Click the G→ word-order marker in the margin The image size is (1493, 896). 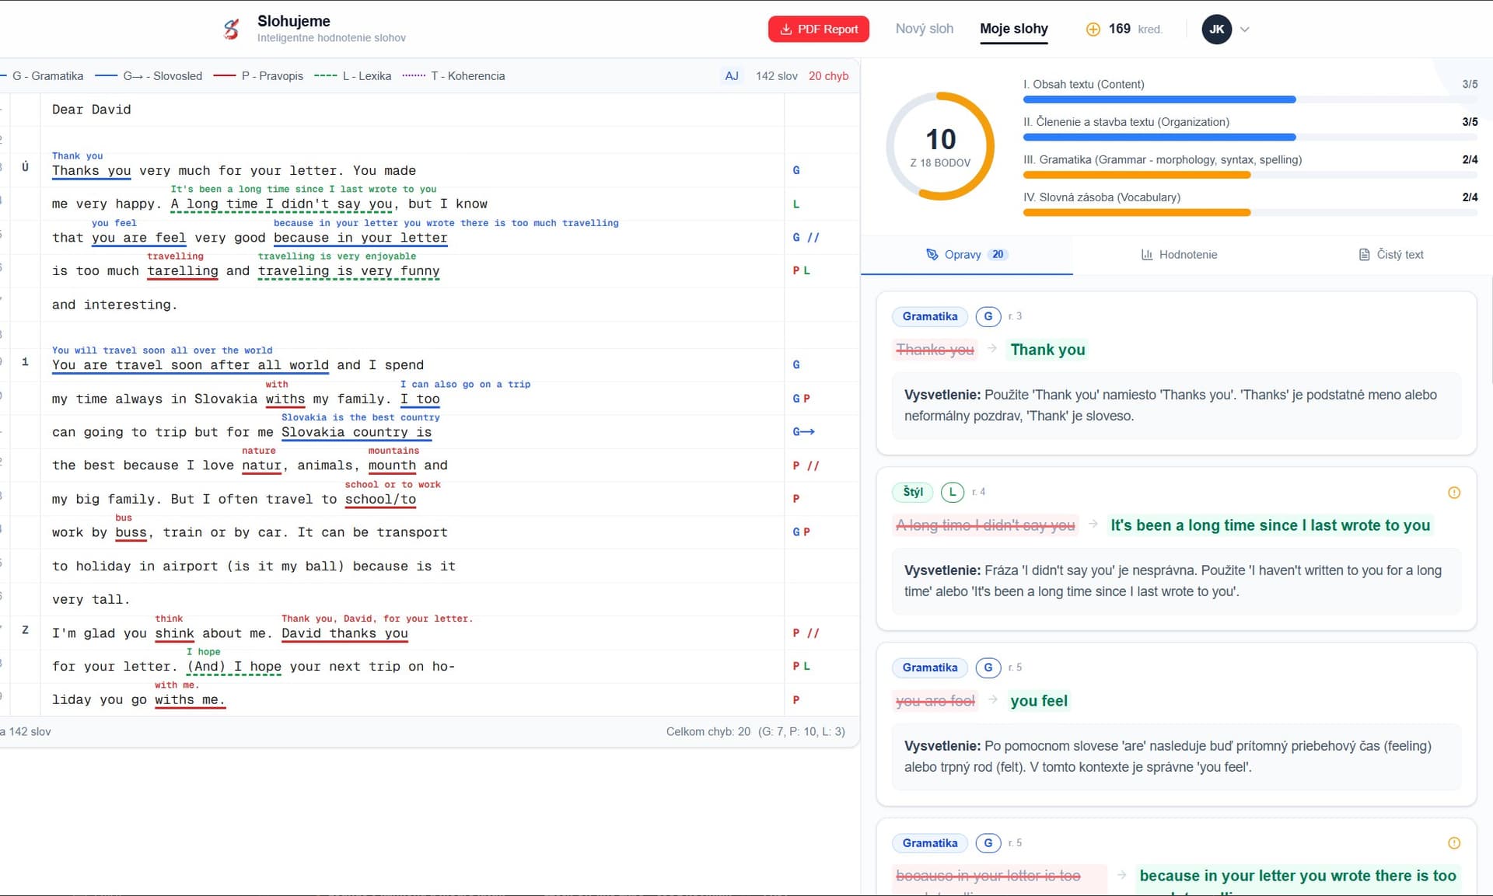(802, 432)
